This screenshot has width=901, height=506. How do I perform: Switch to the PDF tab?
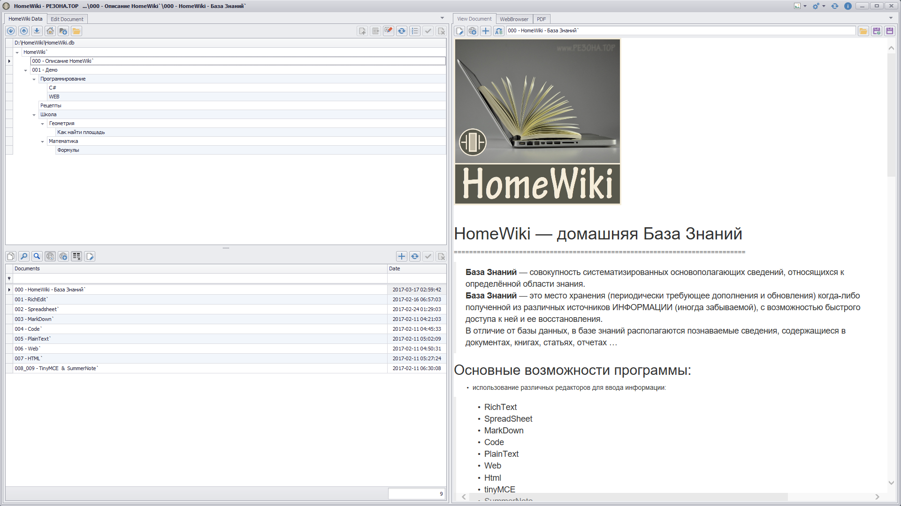[x=541, y=19]
